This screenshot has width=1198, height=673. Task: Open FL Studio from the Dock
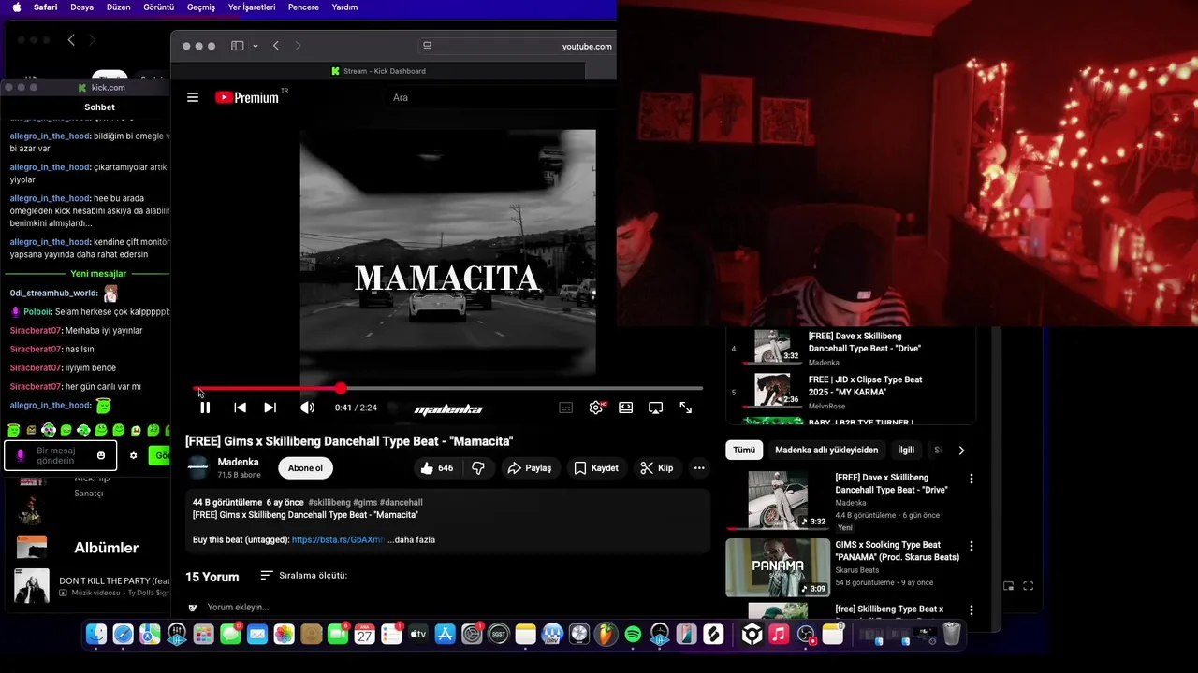[x=606, y=635]
